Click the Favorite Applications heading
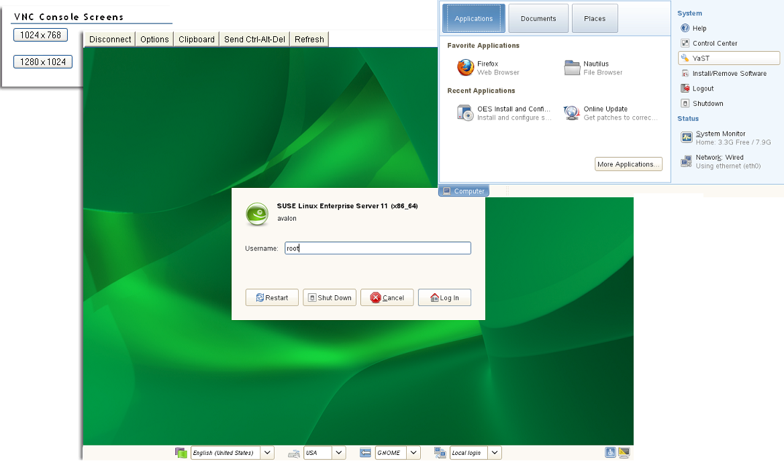Screen dimensions: 784x461 483,46
